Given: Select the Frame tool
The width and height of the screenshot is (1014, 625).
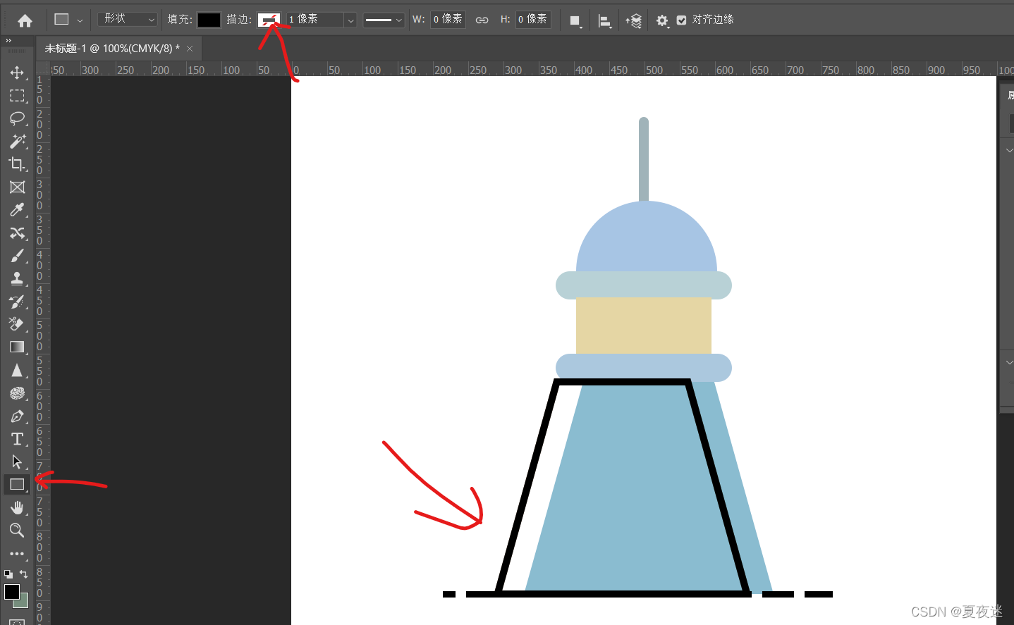Looking at the screenshot, I should (17, 187).
